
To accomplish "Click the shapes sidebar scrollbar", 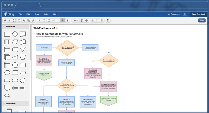I will coord(30,42).
